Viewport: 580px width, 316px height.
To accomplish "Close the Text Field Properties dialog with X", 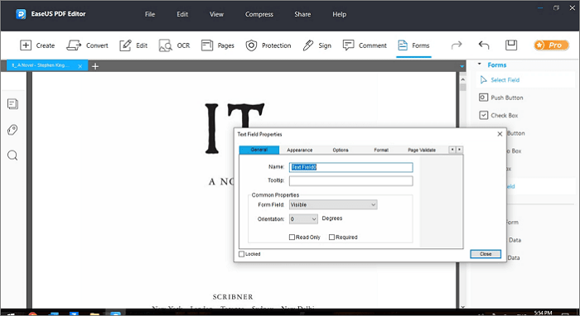I will (500, 134).
